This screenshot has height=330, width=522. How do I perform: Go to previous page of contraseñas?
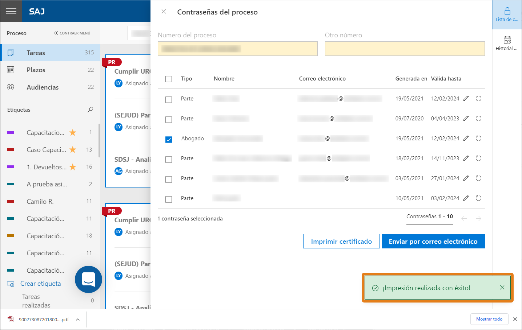pyautogui.click(x=464, y=219)
